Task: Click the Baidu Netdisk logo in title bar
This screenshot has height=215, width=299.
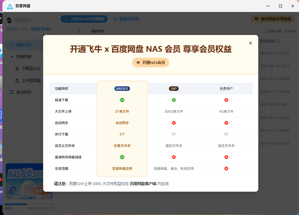Action: point(10,6)
